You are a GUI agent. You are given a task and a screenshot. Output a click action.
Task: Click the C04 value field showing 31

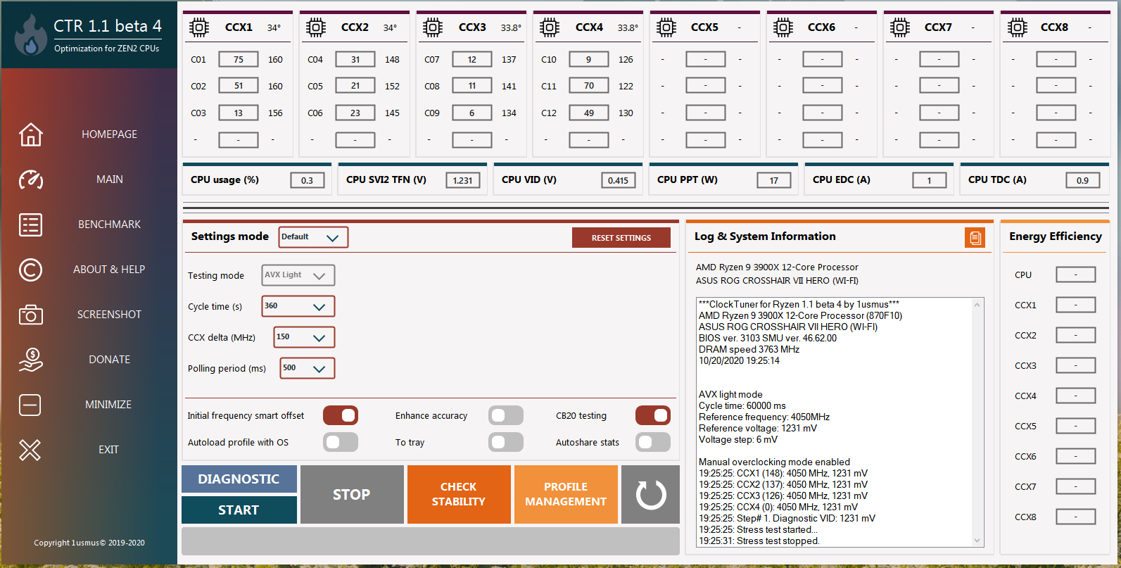[355, 60]
